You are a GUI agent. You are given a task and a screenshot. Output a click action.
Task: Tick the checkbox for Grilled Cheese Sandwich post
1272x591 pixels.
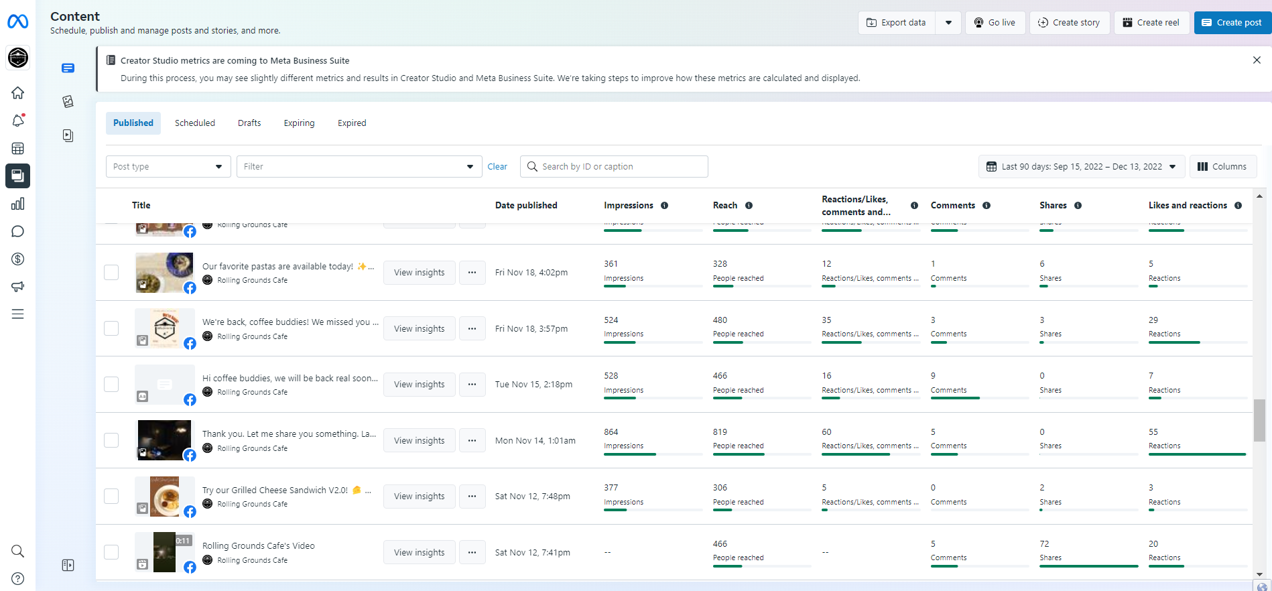pyautogui.click(x=111, y=496)
